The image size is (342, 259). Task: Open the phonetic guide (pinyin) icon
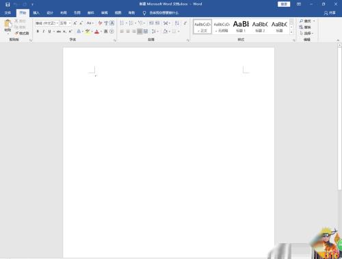[106, 23]
